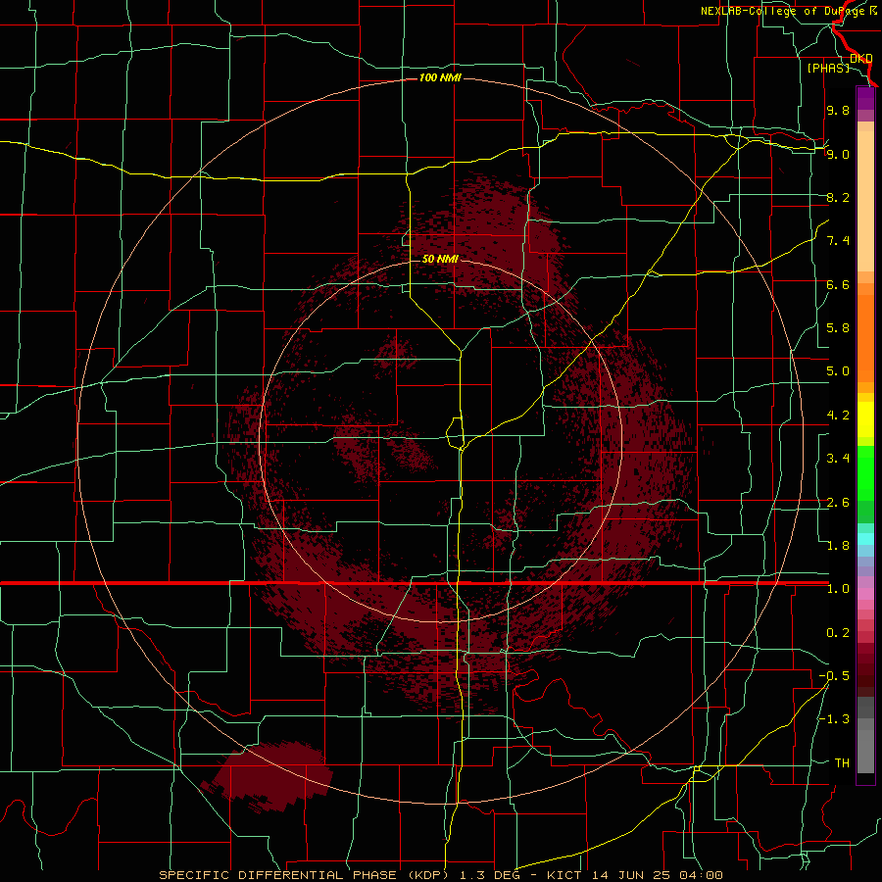This screenshot has height=882, width=882.
Task: Pick the yellow color bar segment
Action: point(865,419)
